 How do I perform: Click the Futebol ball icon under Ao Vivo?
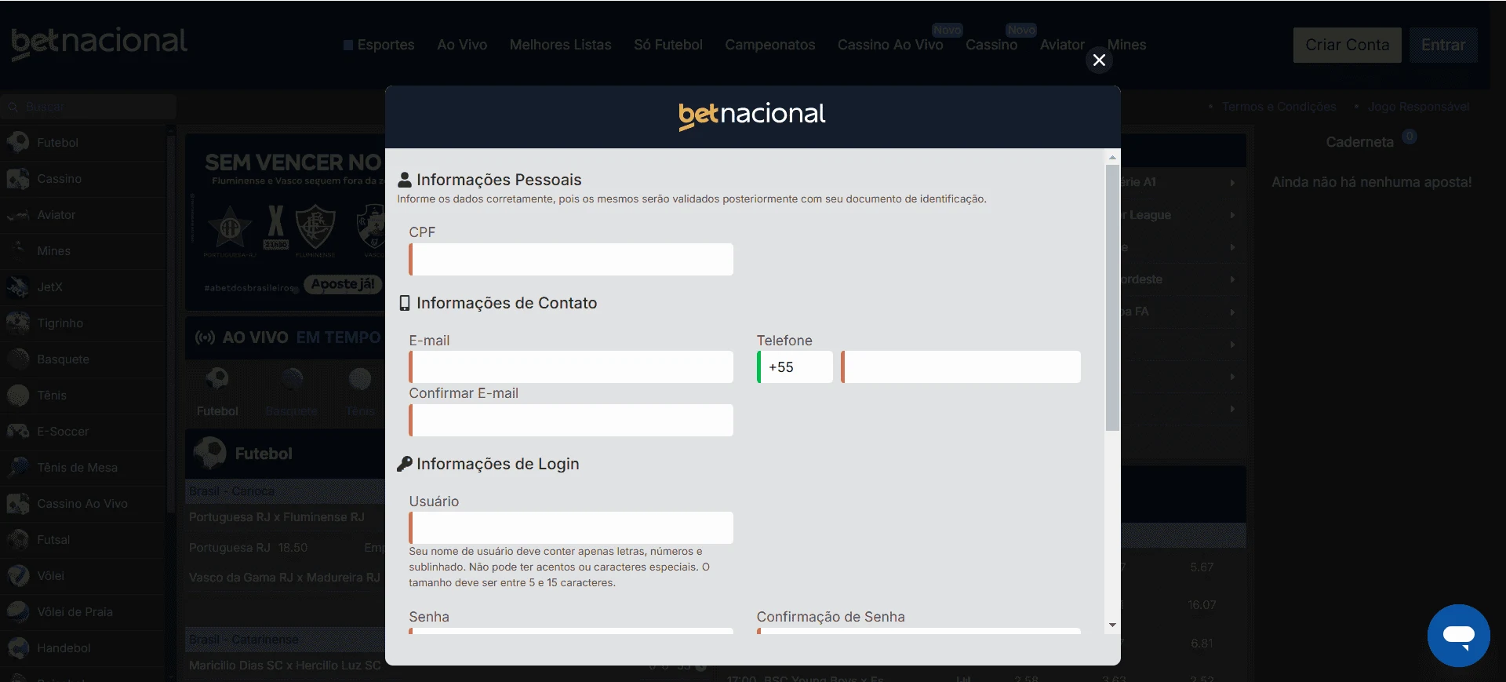[x=217, y=379]
